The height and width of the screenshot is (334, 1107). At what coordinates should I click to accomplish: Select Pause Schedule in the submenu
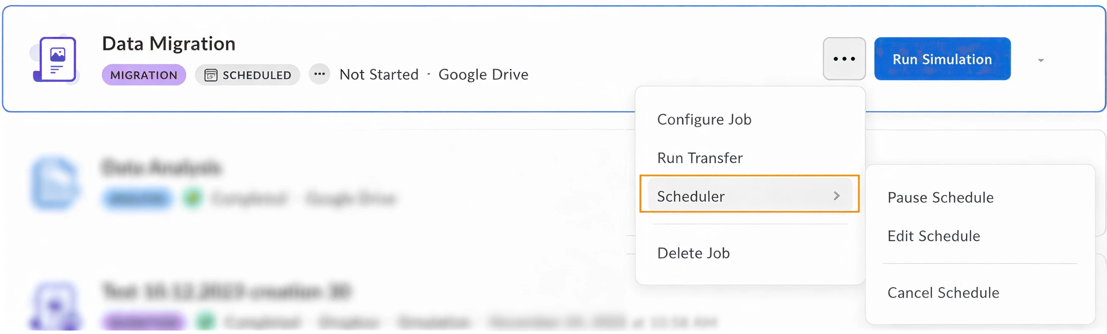pyautogui.click(x=940, y=197)
